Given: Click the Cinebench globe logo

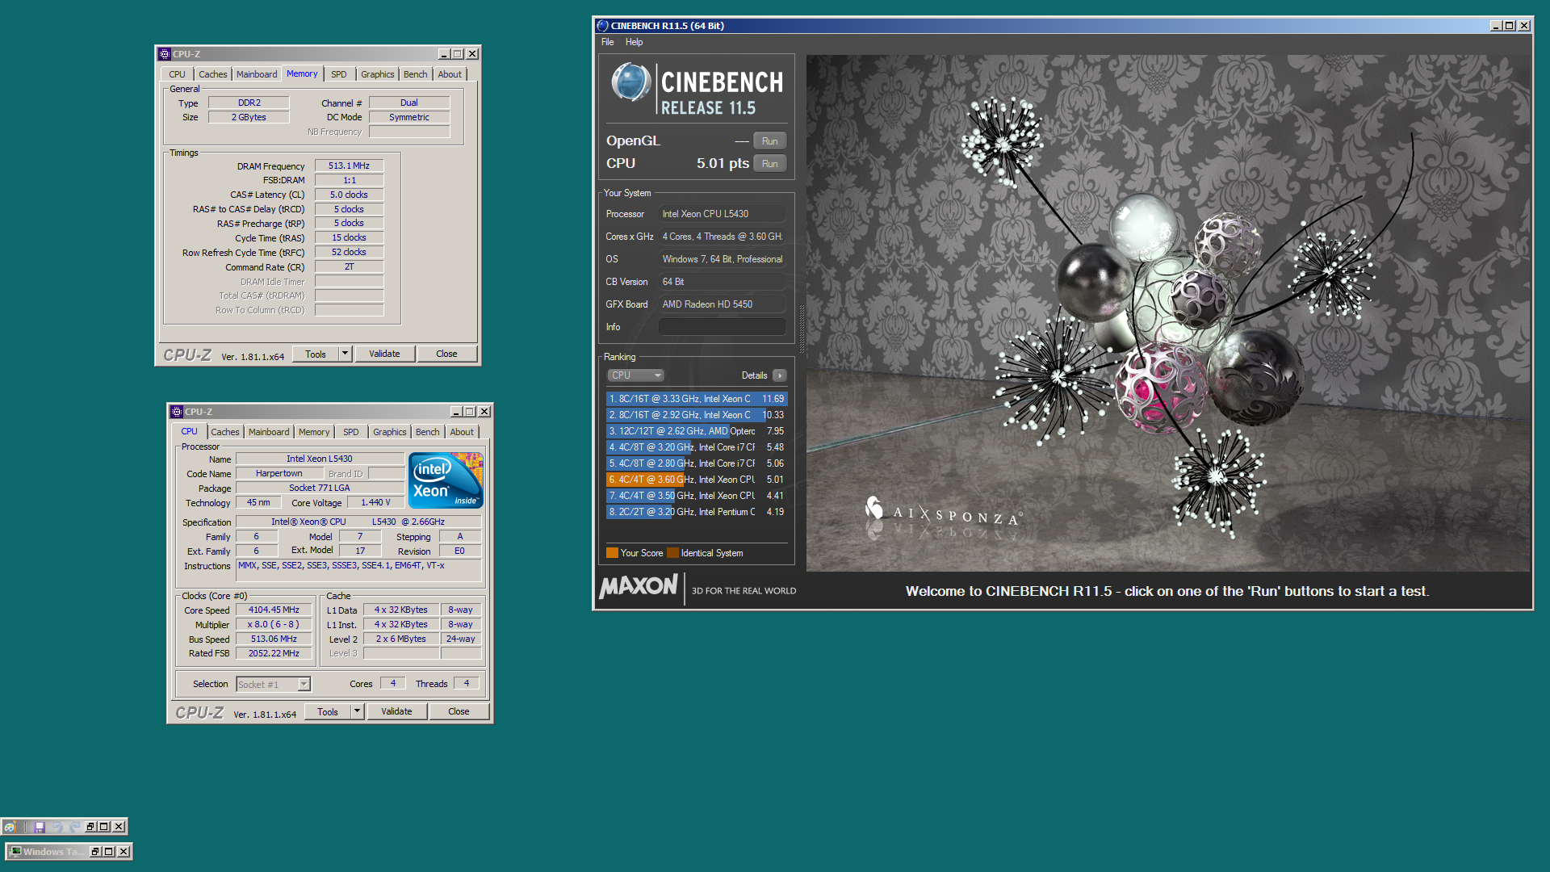Looking at the screenshot, I should [630, 82].
